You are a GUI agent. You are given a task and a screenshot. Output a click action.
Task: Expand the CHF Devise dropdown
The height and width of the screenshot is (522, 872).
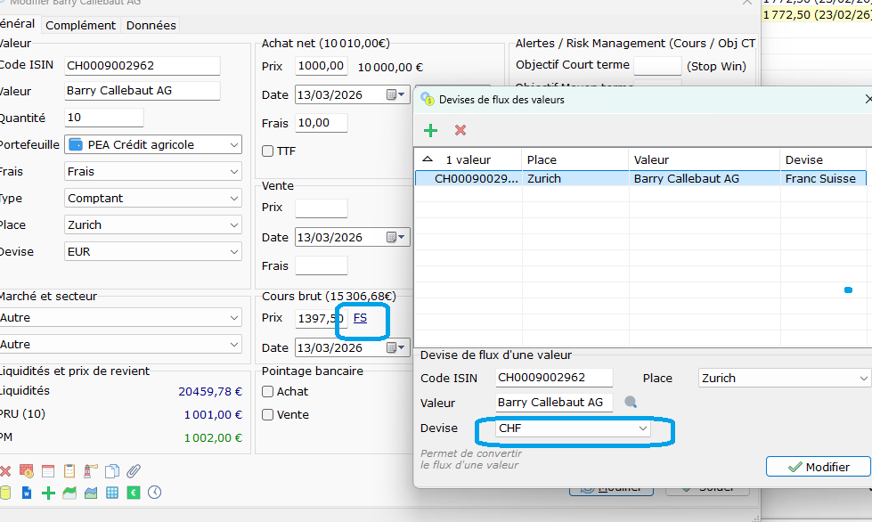click(x=573, y=428)
